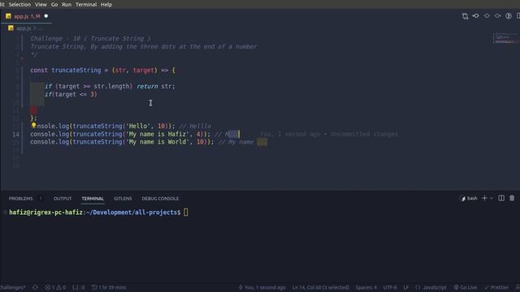Open the Go menu
The width and height of the screenshot is (520, 292).
pyautogui.click(x=54, y=4)
